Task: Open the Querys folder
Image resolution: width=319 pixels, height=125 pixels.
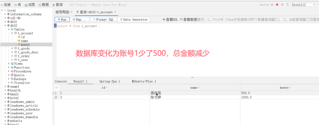Action: (19, 75)
